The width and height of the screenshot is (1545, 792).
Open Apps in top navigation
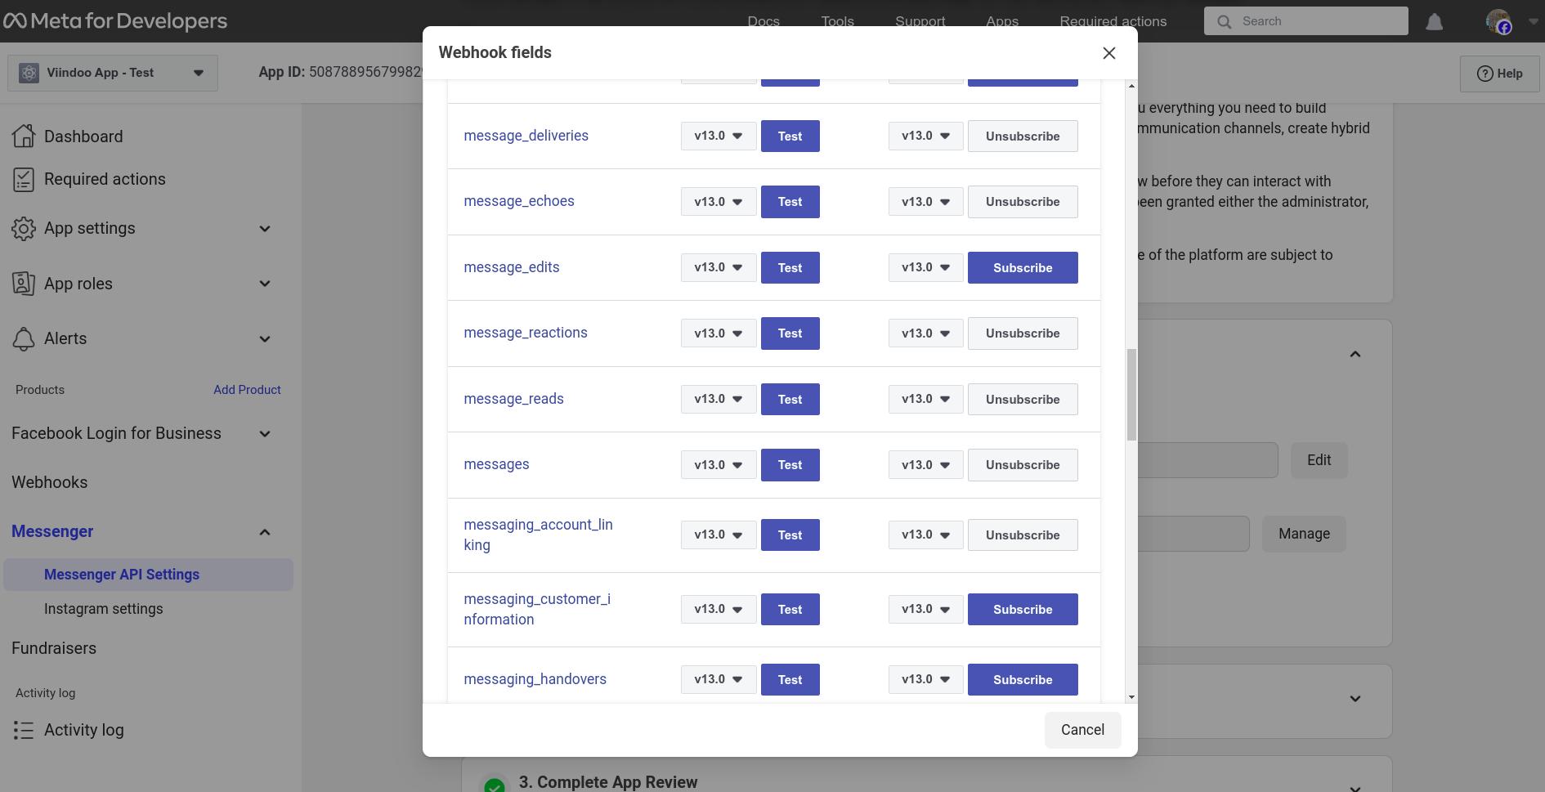tap(1002, 21)
